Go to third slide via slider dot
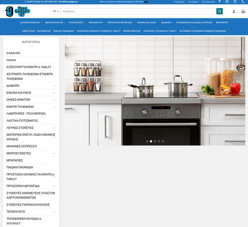Viewport: 248px width, 227px height. 155,142
